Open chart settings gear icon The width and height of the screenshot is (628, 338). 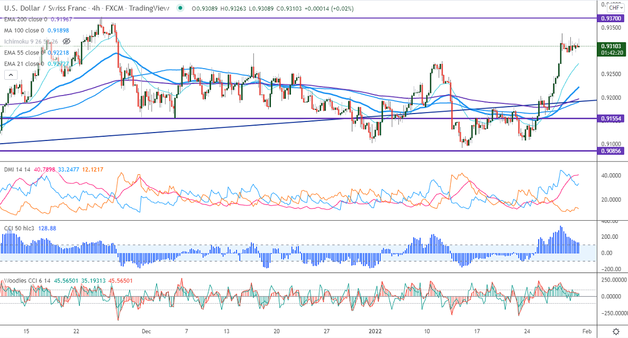(616, 331)
